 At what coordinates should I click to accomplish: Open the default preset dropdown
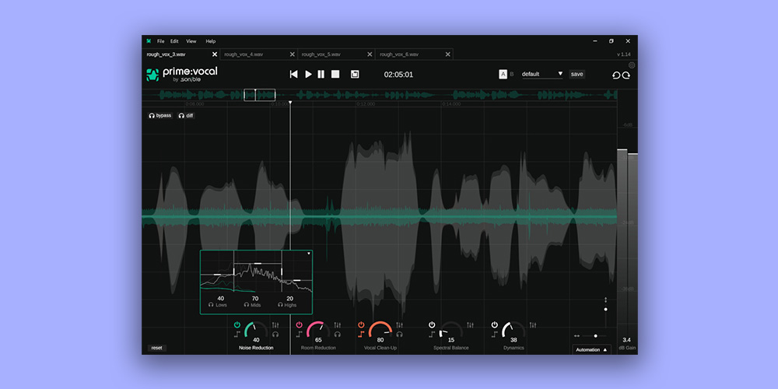click(542, 74)
